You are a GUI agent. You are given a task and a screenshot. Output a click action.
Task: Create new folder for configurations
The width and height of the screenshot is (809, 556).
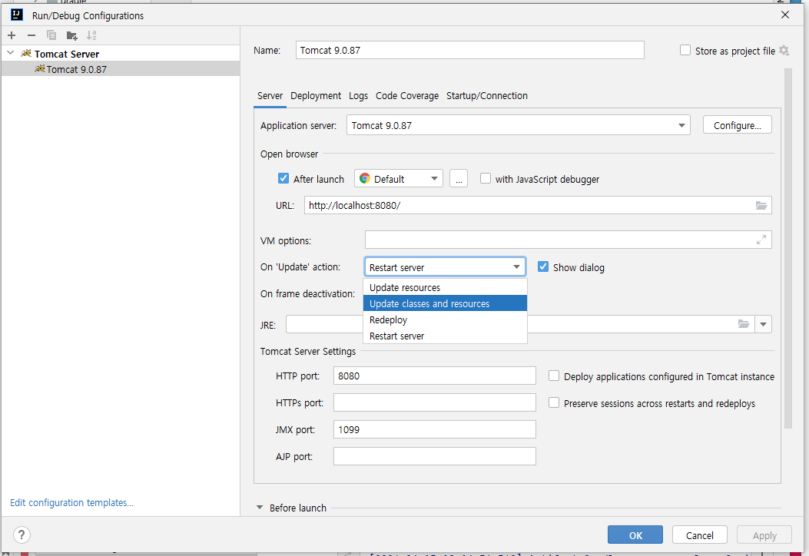click(x=71, y=35)
